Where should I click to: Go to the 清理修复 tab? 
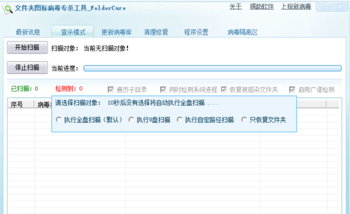pos(156,32)
